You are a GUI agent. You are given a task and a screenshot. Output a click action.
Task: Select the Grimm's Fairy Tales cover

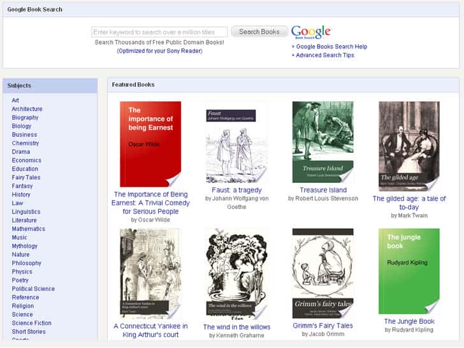323,274
